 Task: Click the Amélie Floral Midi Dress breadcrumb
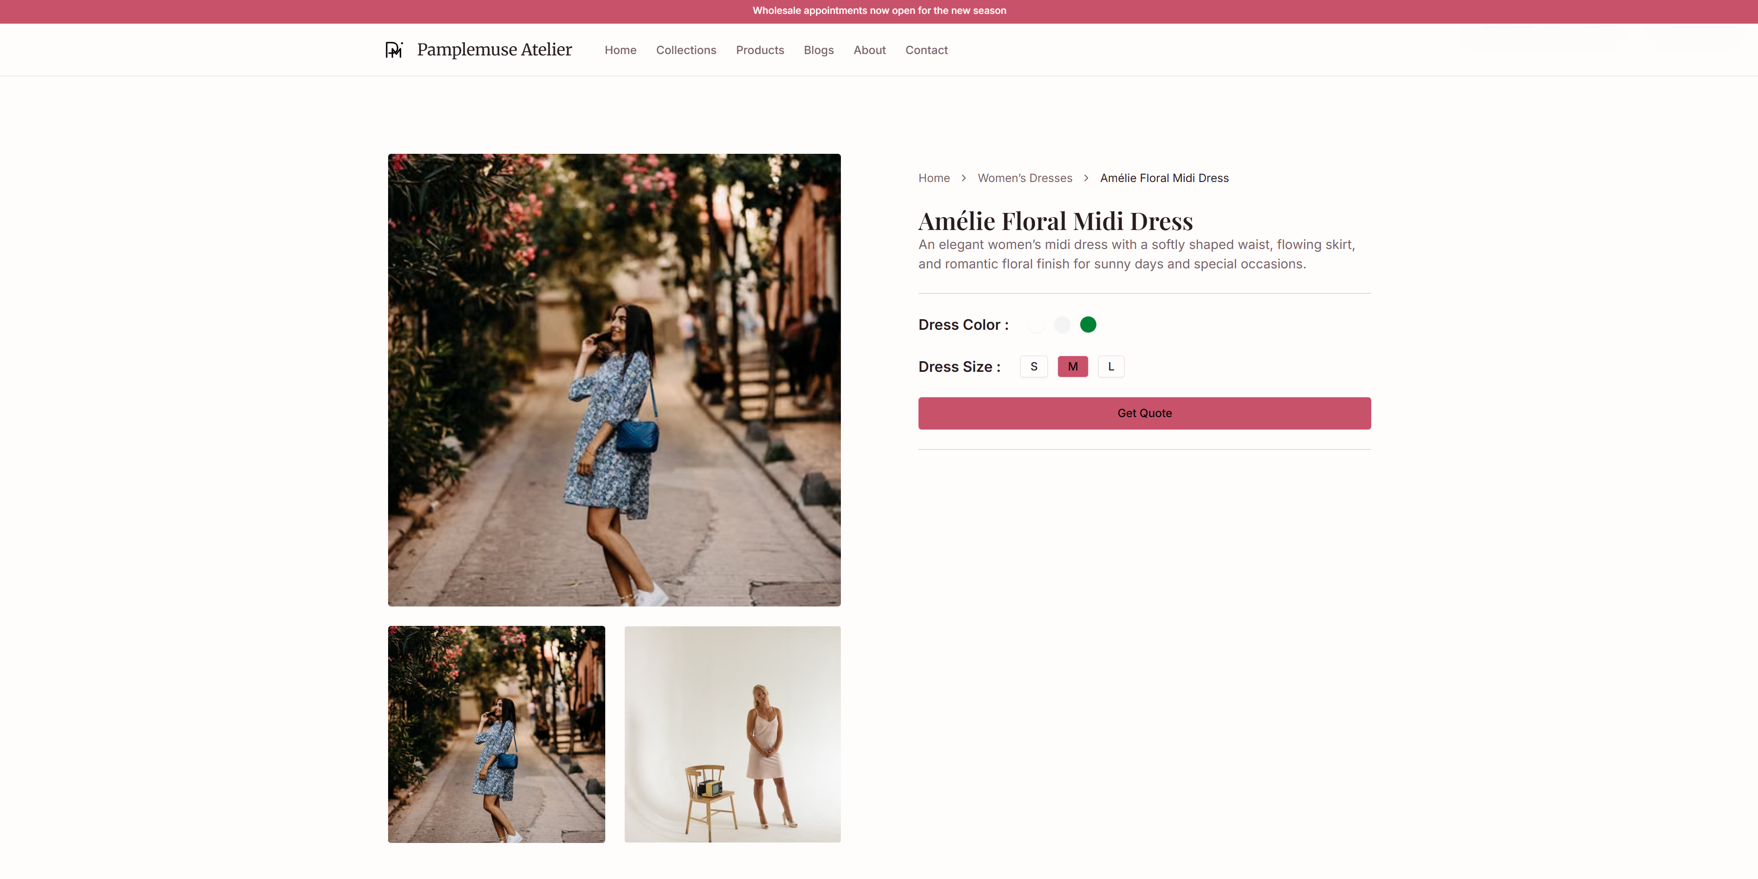(1164, 178)
